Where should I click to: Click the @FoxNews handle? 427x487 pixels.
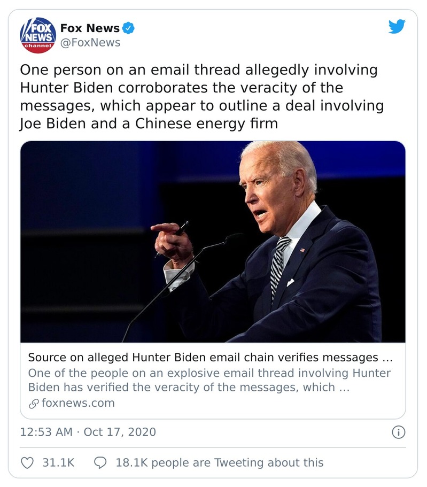(x=90, y=43)
